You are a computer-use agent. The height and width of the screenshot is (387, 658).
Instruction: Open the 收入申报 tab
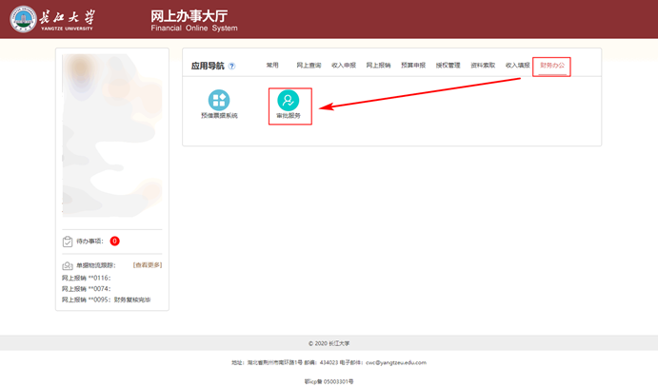click(x=344, y=66)
